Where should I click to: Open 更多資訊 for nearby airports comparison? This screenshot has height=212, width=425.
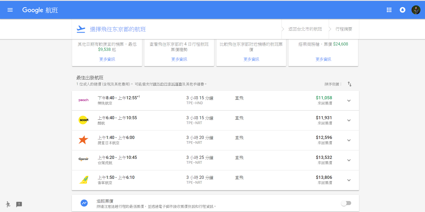[251, 59]
